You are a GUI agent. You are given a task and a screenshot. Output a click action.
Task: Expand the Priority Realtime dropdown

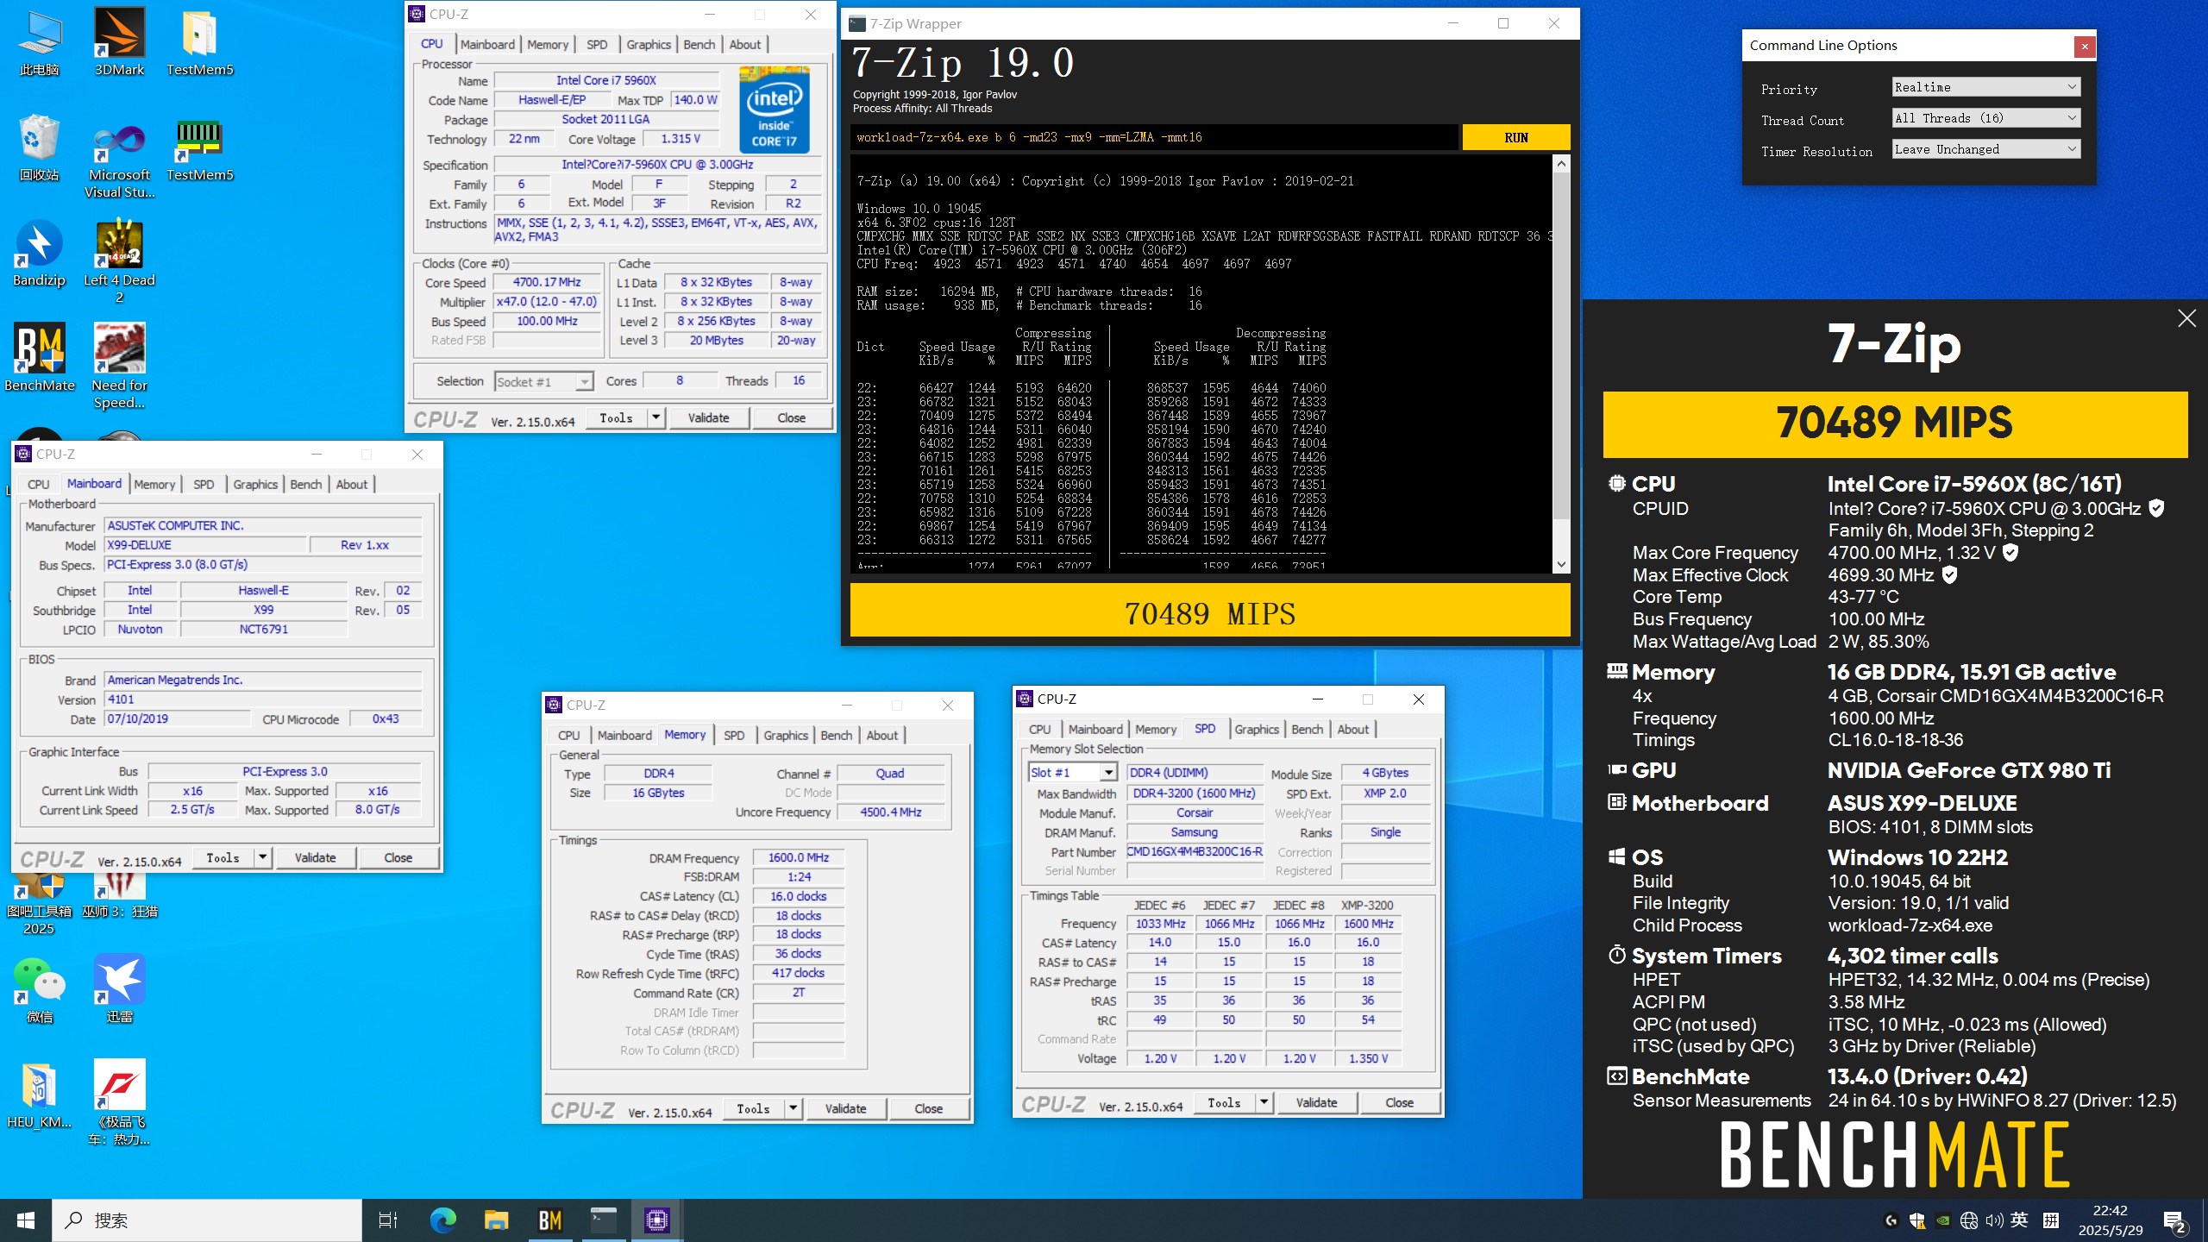point(1986,87)
